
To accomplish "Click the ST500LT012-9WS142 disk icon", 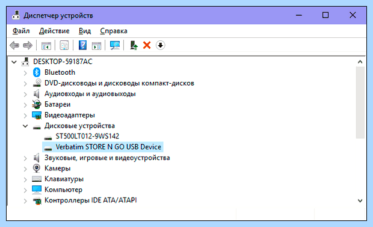I will pyautogui.click(x=48, y=138).
